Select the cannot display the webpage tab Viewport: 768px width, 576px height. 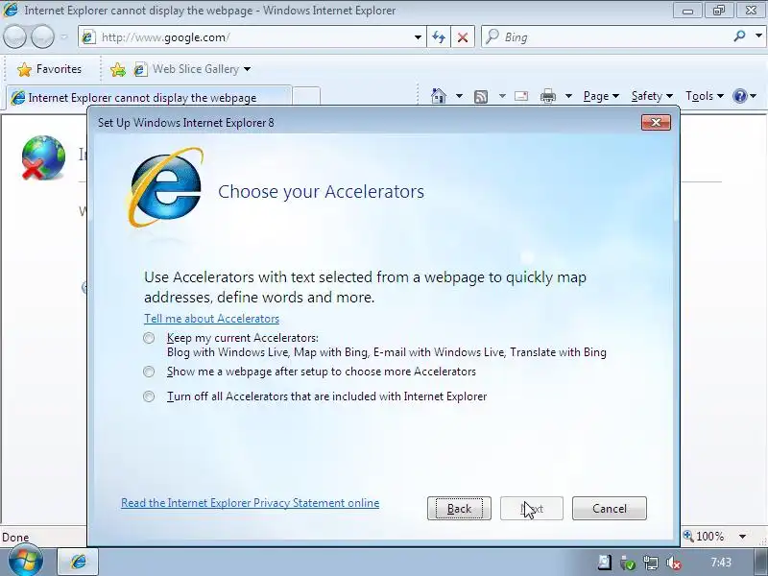click(149, 97)
